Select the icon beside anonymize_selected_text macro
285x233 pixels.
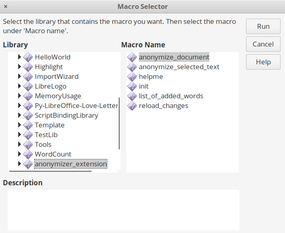coord(132,67)
